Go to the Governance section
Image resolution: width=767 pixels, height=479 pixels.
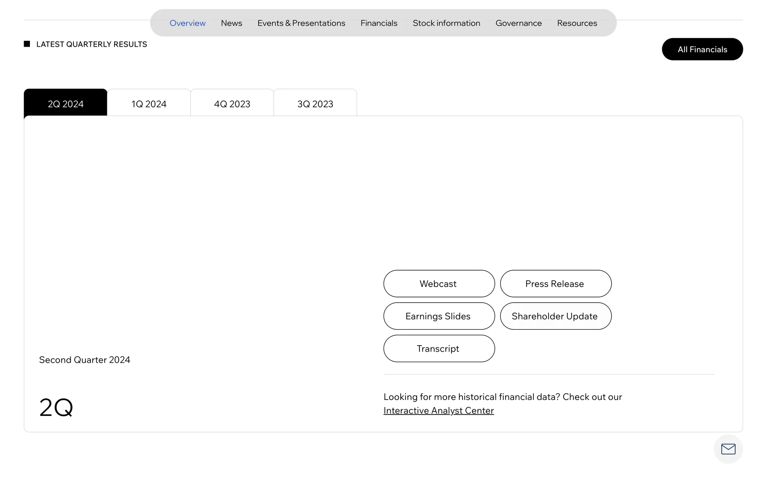519,23
